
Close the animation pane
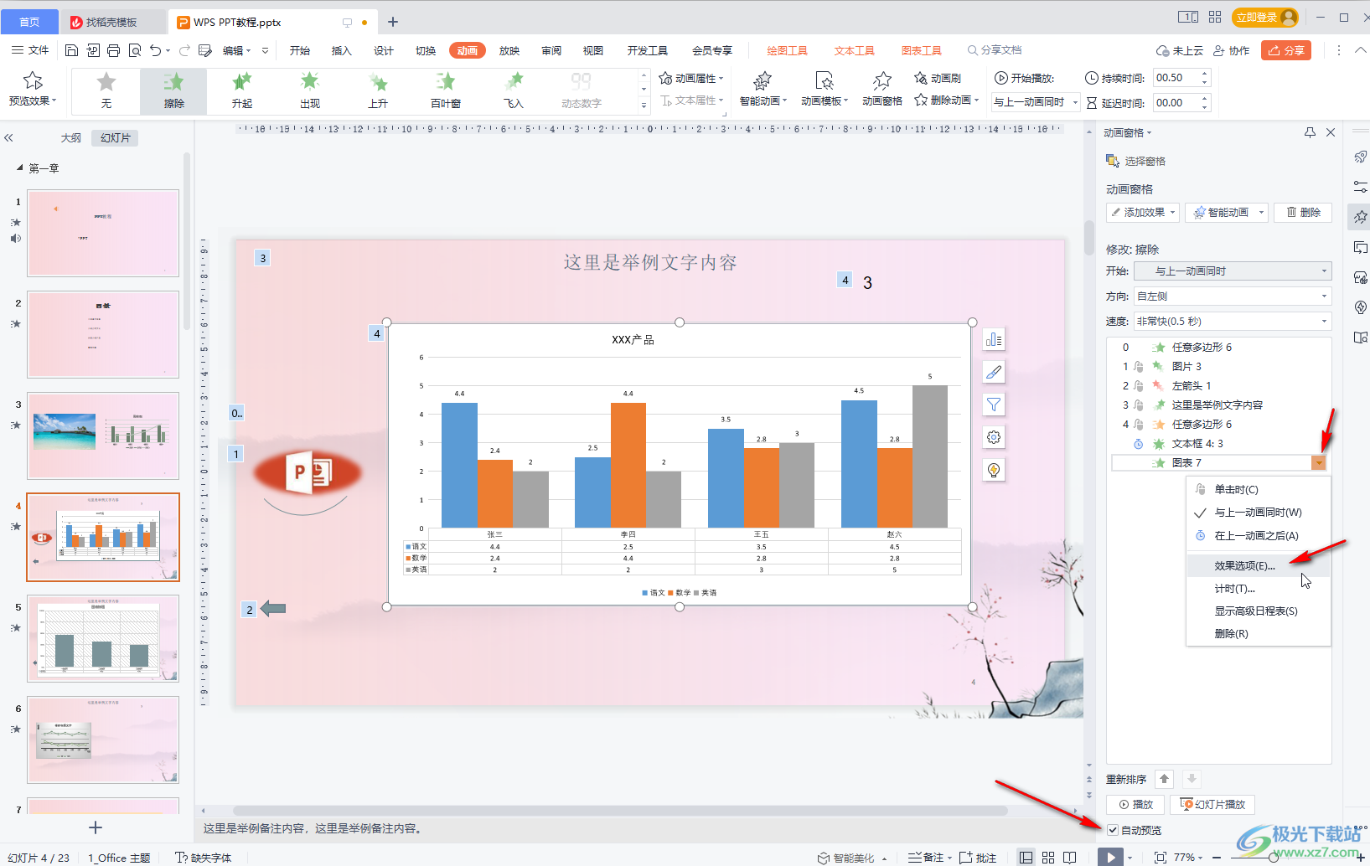[1331, 132]
